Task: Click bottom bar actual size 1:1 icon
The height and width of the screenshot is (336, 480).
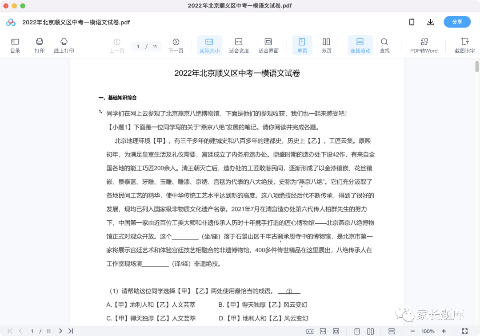Action: tap(310, 332)
